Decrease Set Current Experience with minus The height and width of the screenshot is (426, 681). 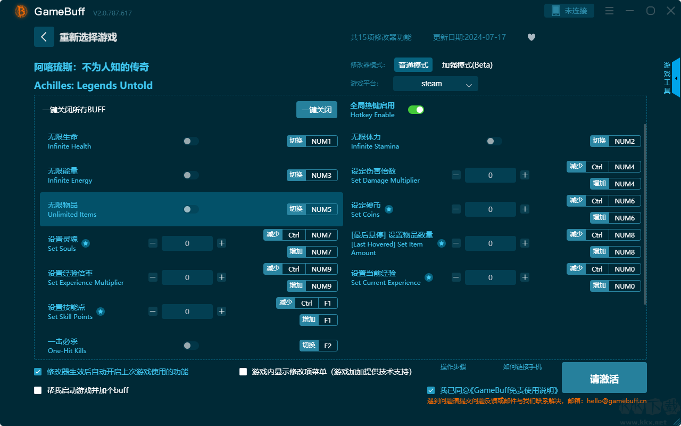click(456, 277)
